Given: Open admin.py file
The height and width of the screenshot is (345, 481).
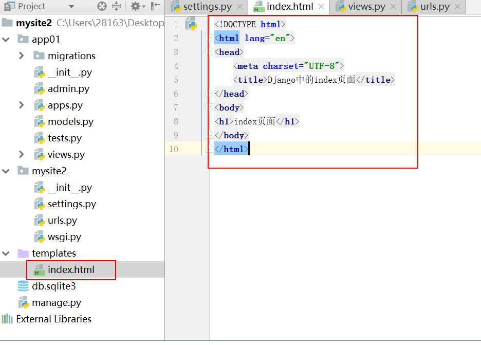Looking at the screenshot, I should [68, 89].
